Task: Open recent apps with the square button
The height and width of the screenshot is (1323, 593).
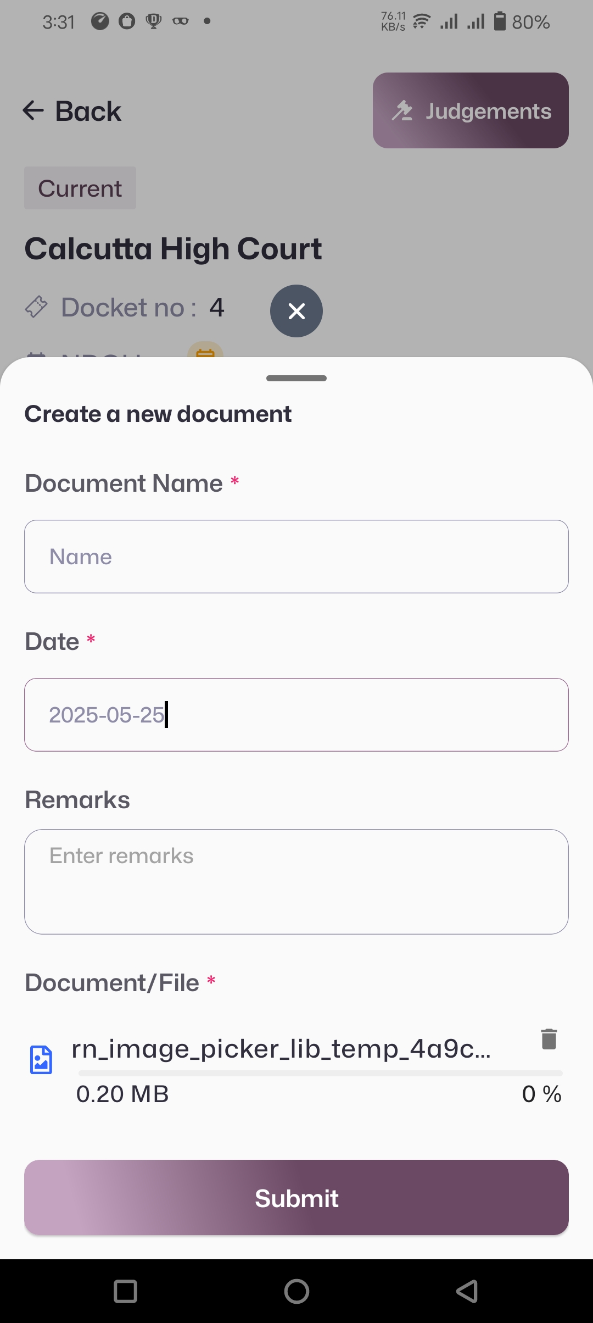Action: (x=125, y=1291)
